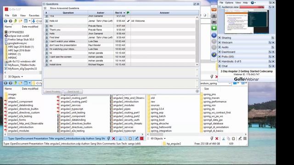Click Forward arrow in upper Q-Dir pane

[x=11, y=21]
